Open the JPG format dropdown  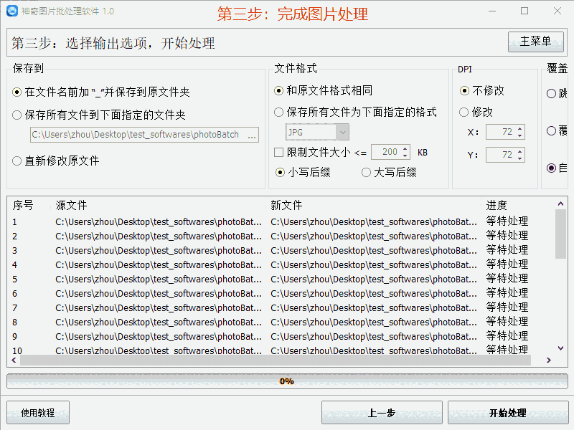coord(317,132)
